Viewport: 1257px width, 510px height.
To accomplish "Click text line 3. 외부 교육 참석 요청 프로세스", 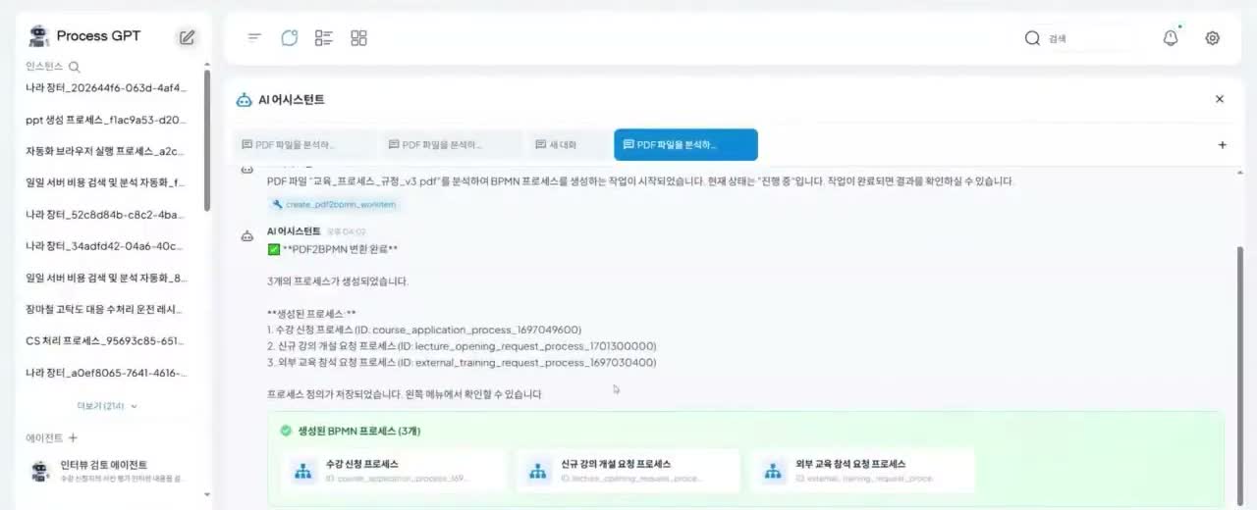I will click(x=462, y=363).
